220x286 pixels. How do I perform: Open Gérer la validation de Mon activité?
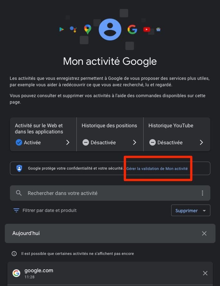(157, 169)
